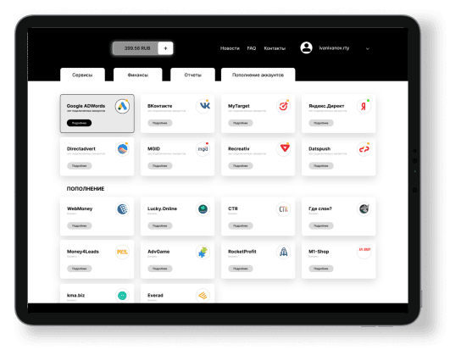The height and width of the screenshot is (350, 450).
Task: Click the RocketProfit rocket icon
Action: 284,252
